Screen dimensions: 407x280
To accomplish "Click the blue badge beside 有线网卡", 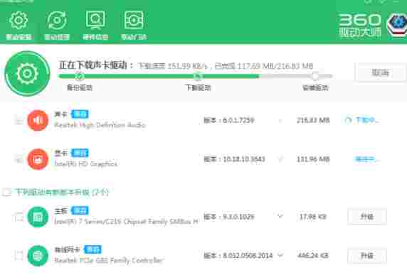I will point(92,249).
